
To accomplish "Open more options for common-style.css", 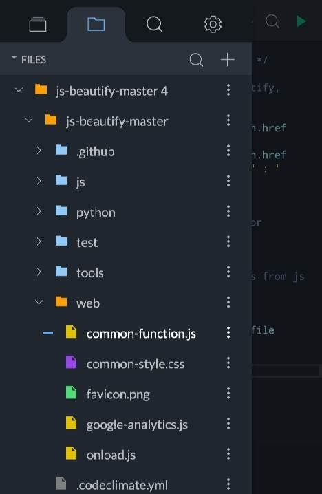I will pos(228,363).
